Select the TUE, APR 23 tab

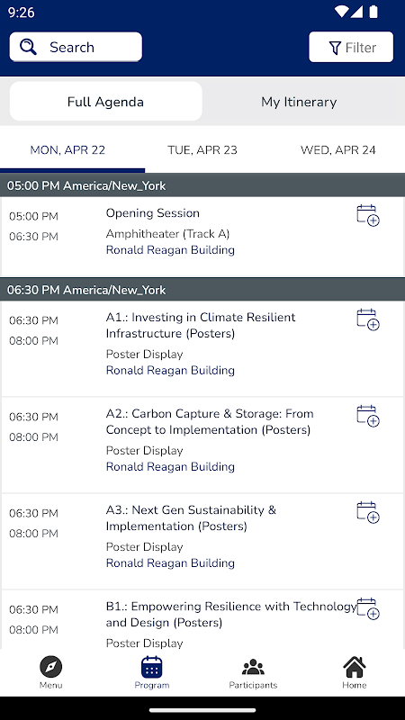point(202,150)
